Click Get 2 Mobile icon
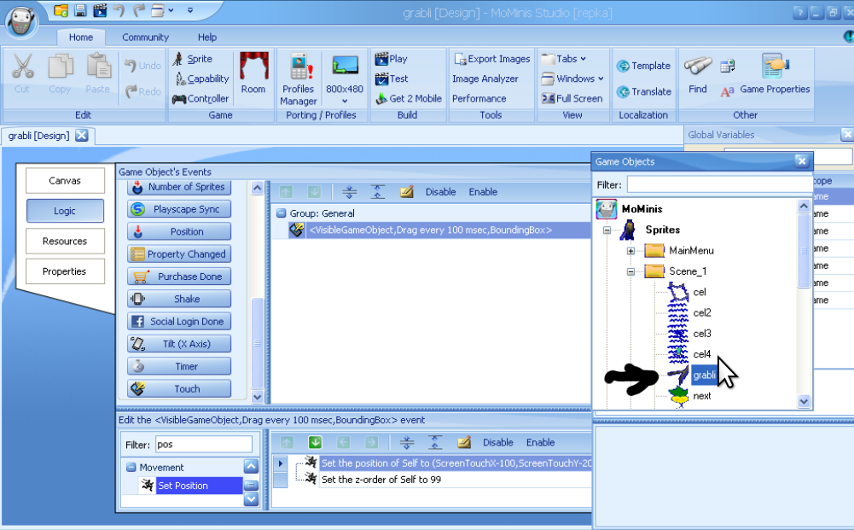The width and height of the screenshot is (854, 530). (x=408, y=98)
